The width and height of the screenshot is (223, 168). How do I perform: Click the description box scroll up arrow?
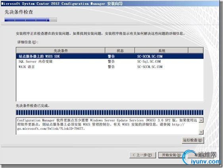pos(201,120)
